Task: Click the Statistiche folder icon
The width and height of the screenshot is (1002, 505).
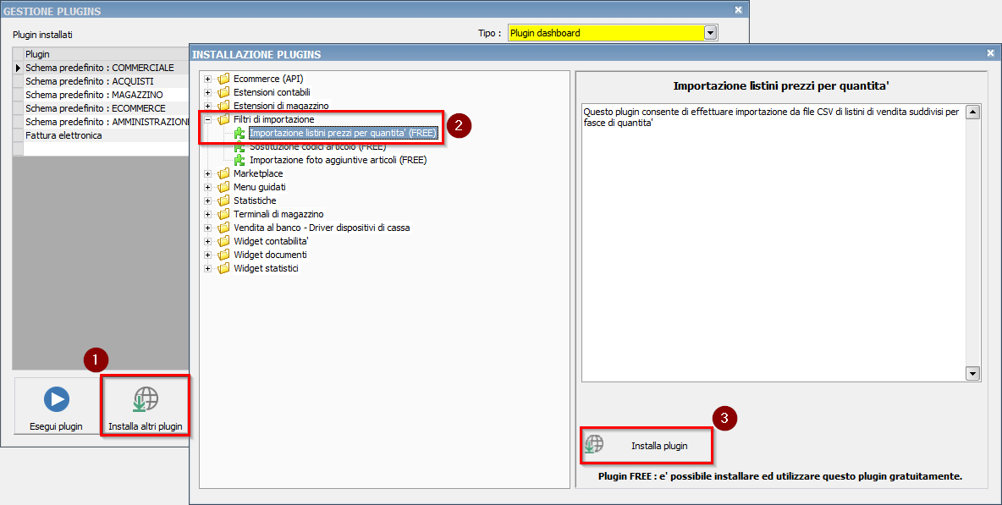Action: click(223, 200)
